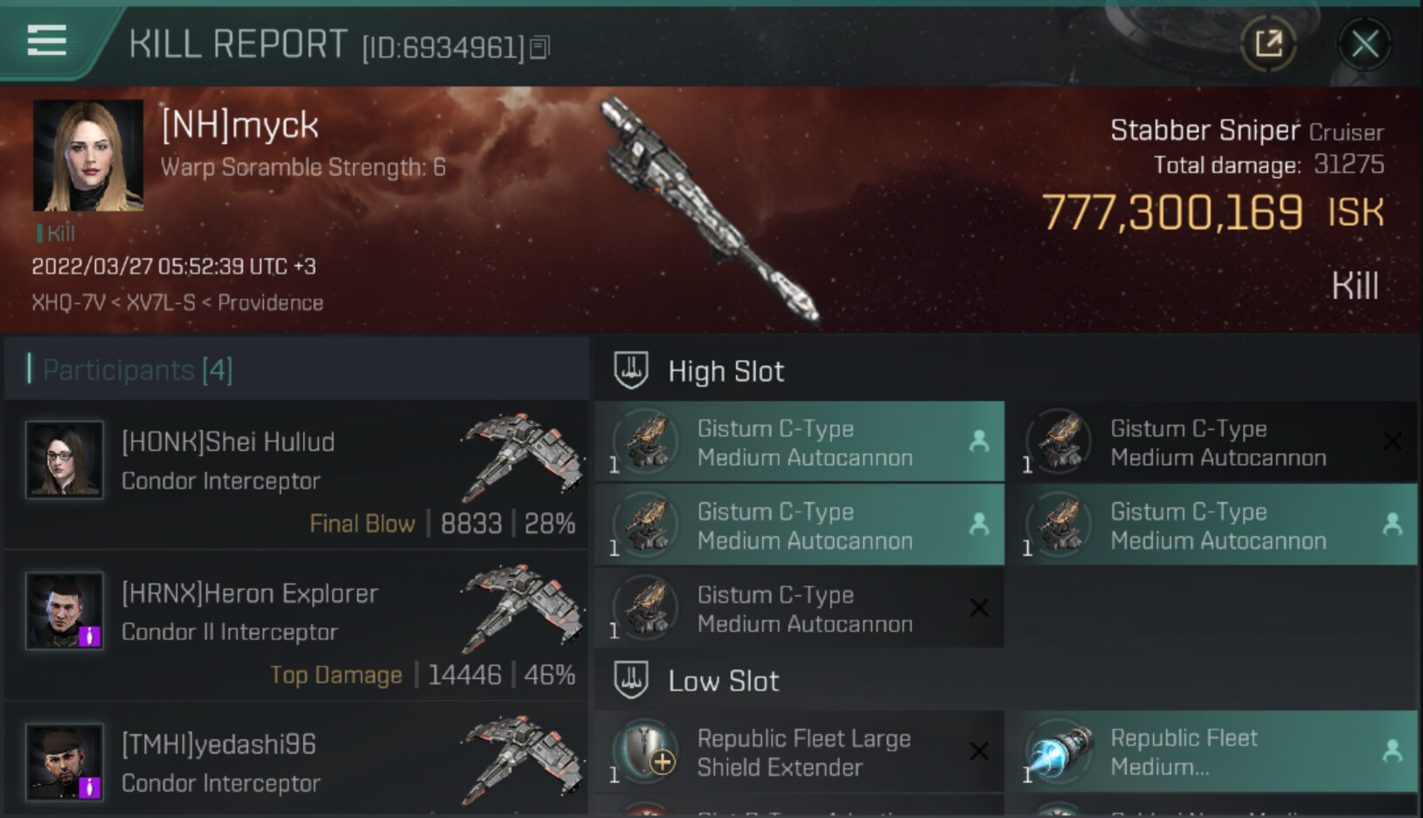
Task: Click destroyed-marked bottom Gistum Autocannon row
Action: click(x=799, y=607)
